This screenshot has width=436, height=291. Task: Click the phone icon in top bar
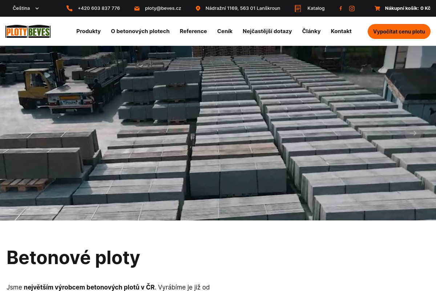[69, 8]
